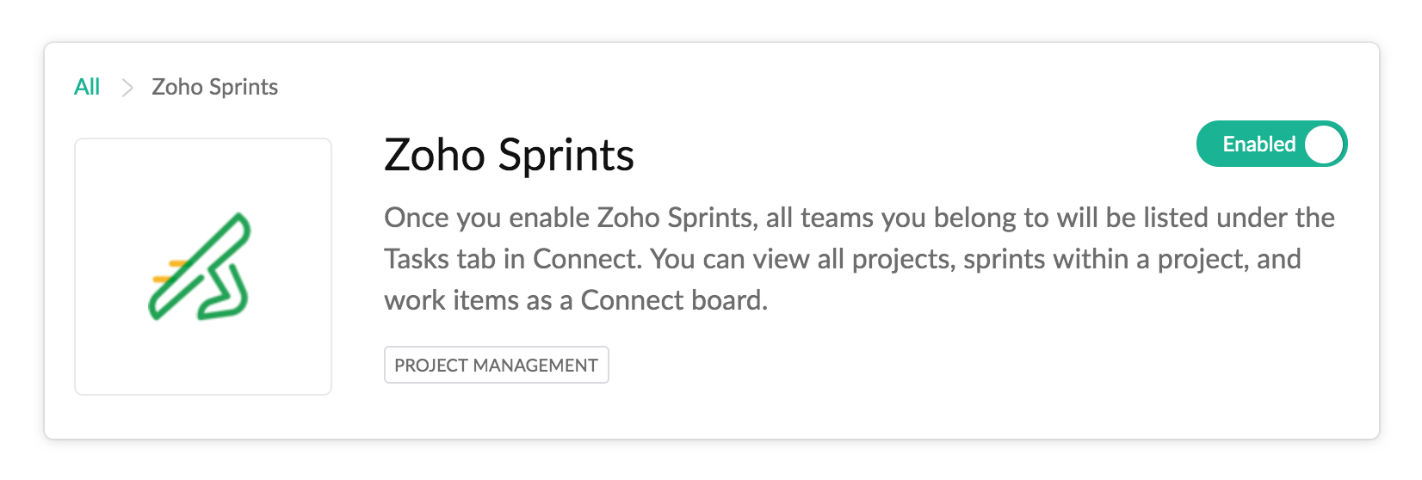Click the large Zoho Sprints heading

509,156
